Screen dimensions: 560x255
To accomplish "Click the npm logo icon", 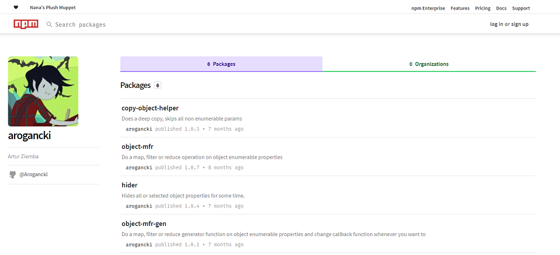I will pyautogui.click(x=26, y=24).
